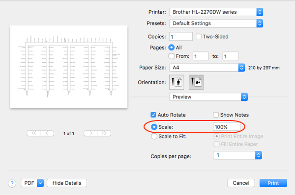Click the to page number field
Viewport: 295px width, 195px height.
(231, 56)
